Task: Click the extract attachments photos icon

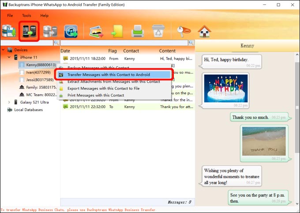Action: [96, 31]
